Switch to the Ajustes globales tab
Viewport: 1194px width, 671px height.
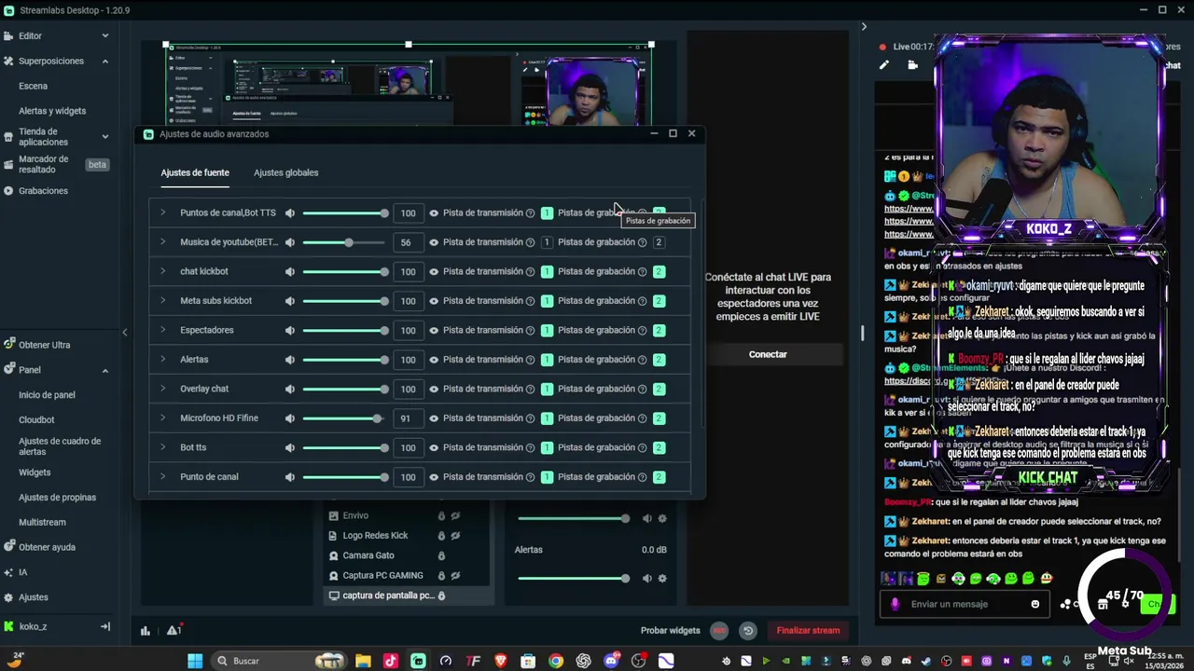(x=285, y=172)
